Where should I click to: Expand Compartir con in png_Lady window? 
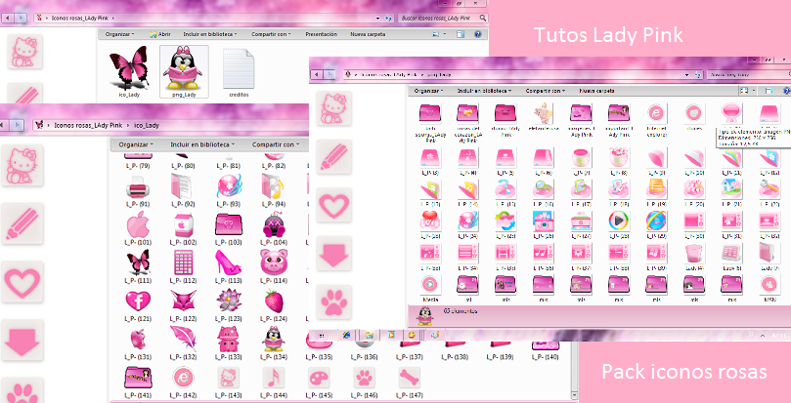pos(546,91)
